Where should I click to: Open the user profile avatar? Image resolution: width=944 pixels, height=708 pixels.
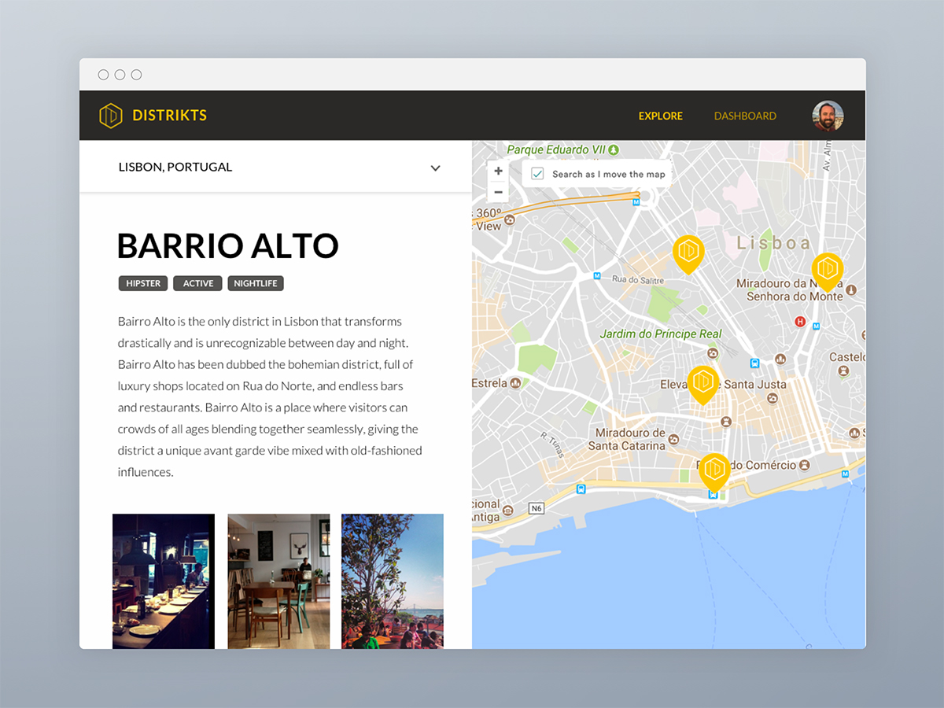click(x=828, y=116)
